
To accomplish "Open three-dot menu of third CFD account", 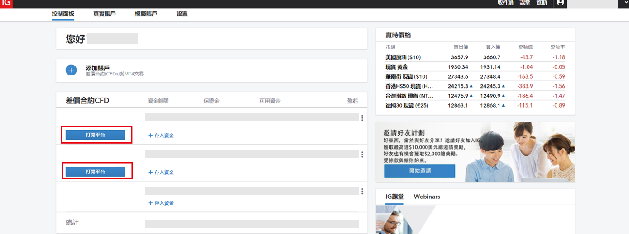I will click(362, 192).
